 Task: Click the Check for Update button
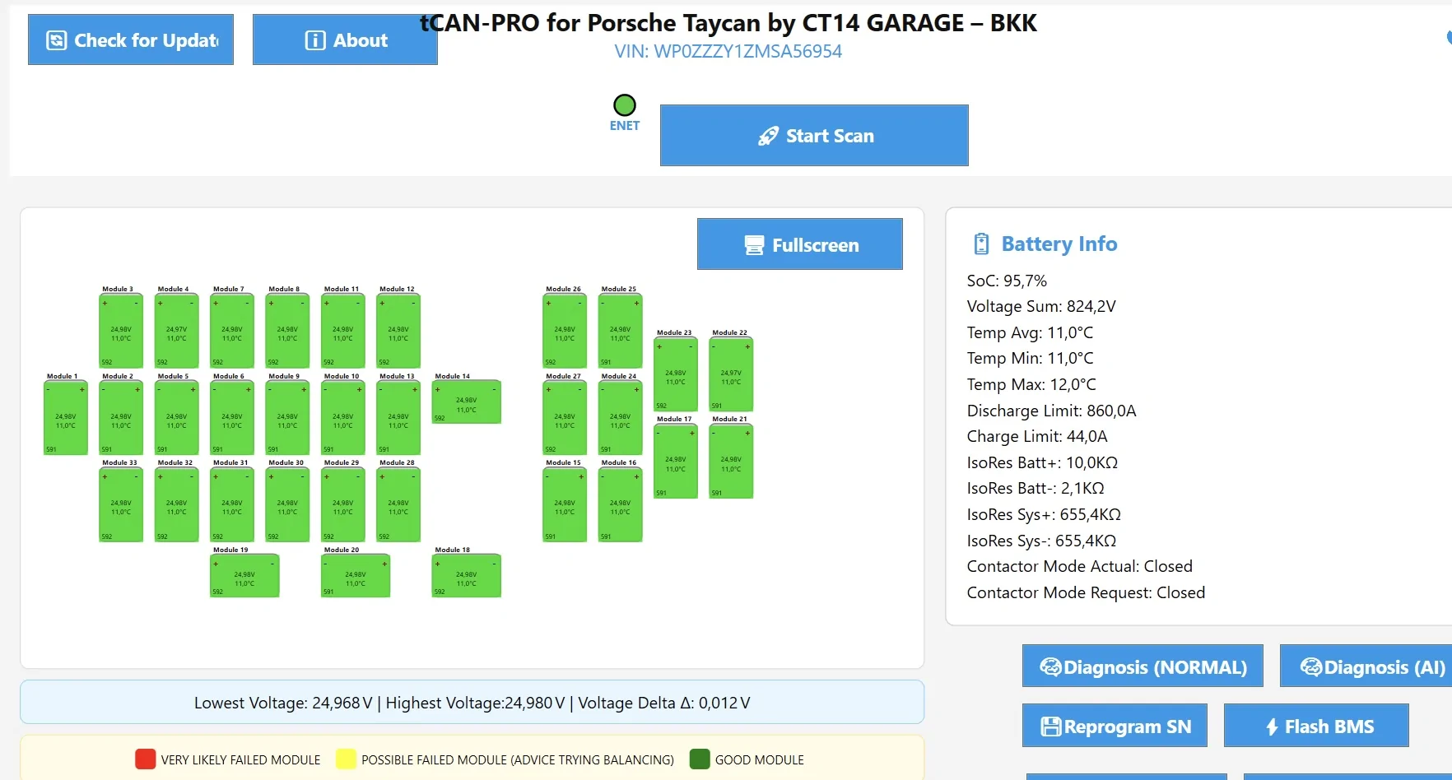[x=131, y=39]
